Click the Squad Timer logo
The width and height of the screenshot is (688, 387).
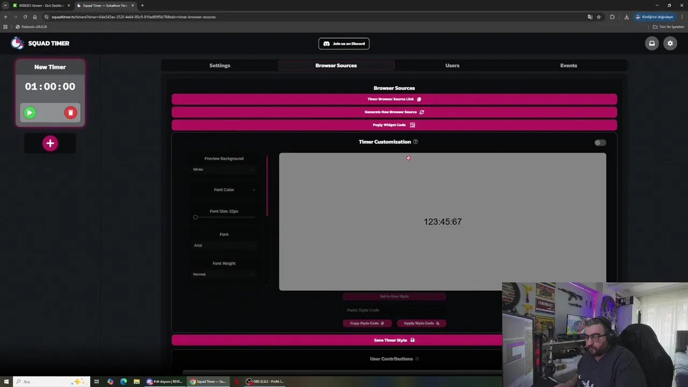(40, 43)
